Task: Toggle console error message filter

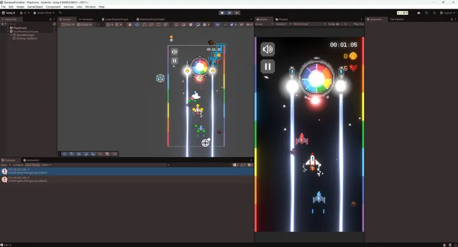Action: (250, 165)
